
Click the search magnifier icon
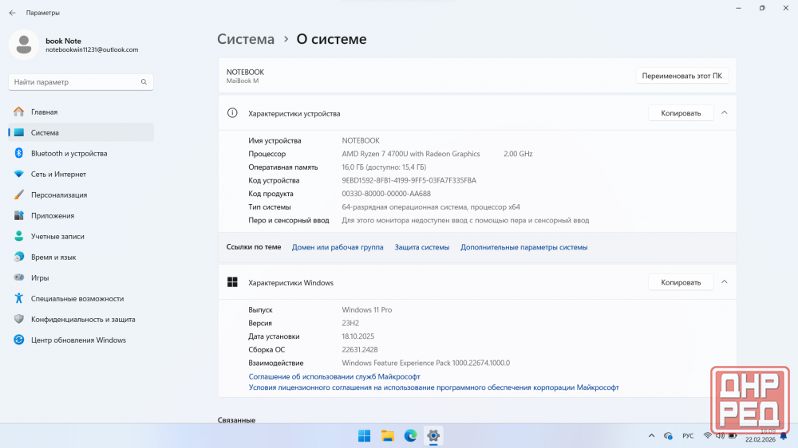(144, 82)
